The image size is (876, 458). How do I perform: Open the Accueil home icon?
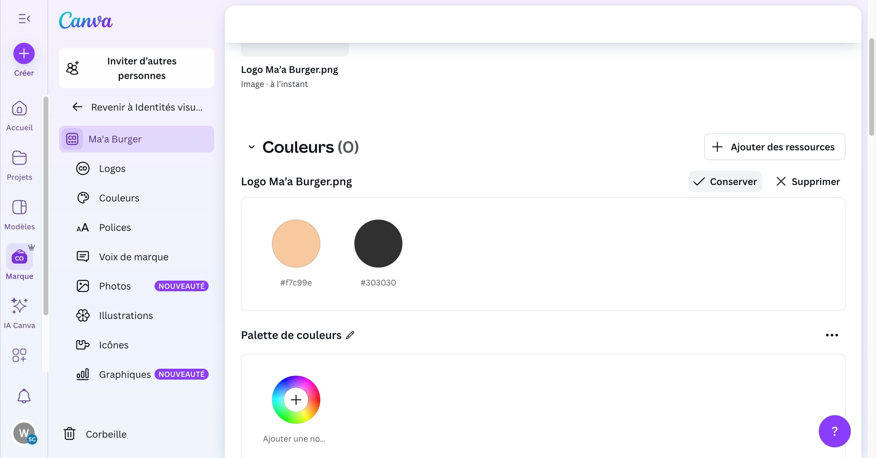pyautogui.click(x=19, y=109)
